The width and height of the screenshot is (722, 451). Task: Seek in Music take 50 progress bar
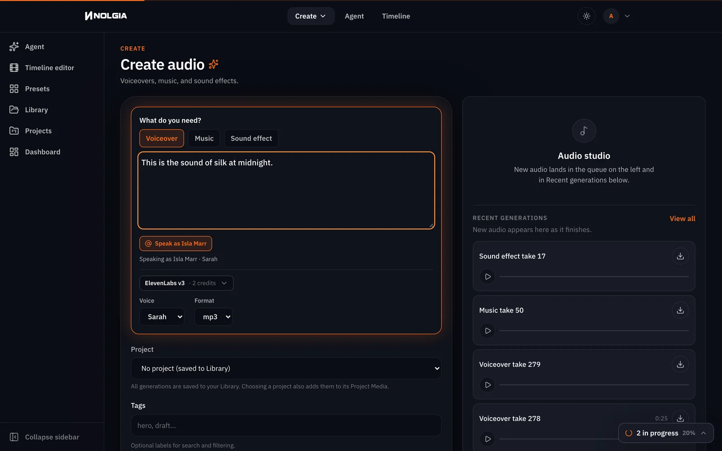pos(594,331)
